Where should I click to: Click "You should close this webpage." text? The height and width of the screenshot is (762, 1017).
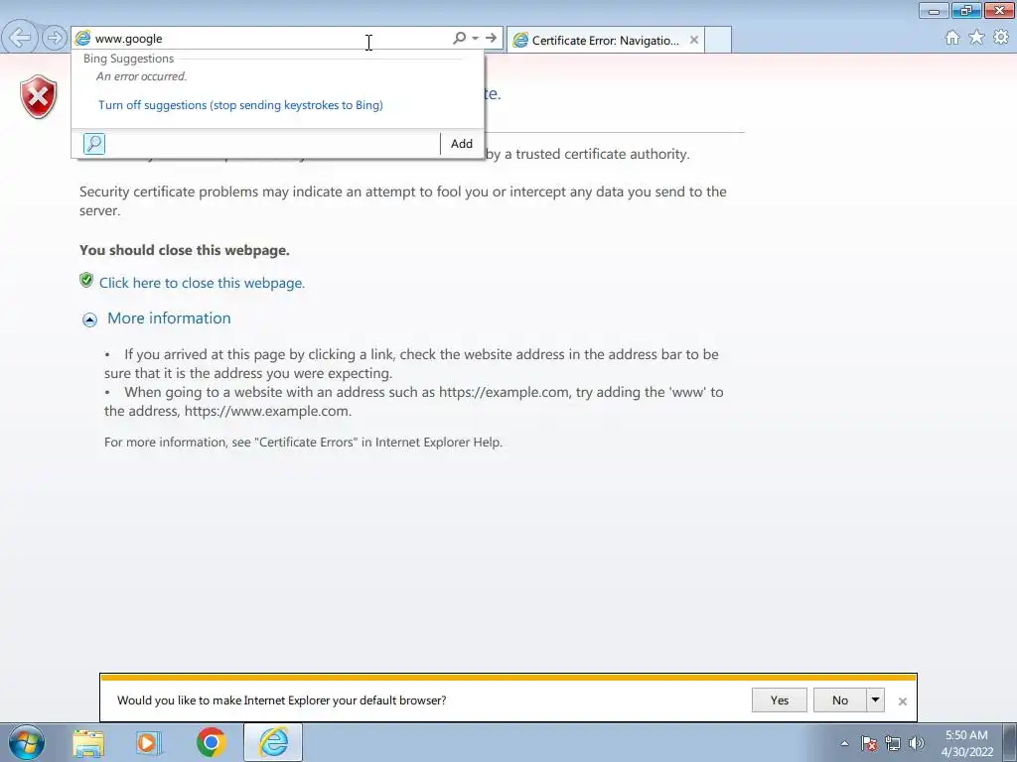point(184,250)
